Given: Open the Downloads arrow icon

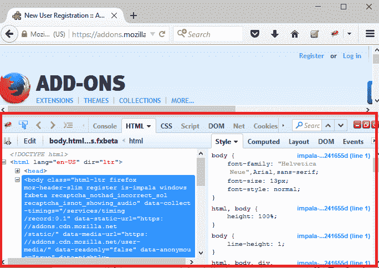Looking at the screenshot, I should (275, 34).
